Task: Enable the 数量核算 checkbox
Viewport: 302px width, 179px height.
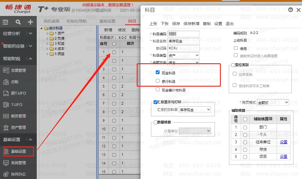Action: pos(155,122)
